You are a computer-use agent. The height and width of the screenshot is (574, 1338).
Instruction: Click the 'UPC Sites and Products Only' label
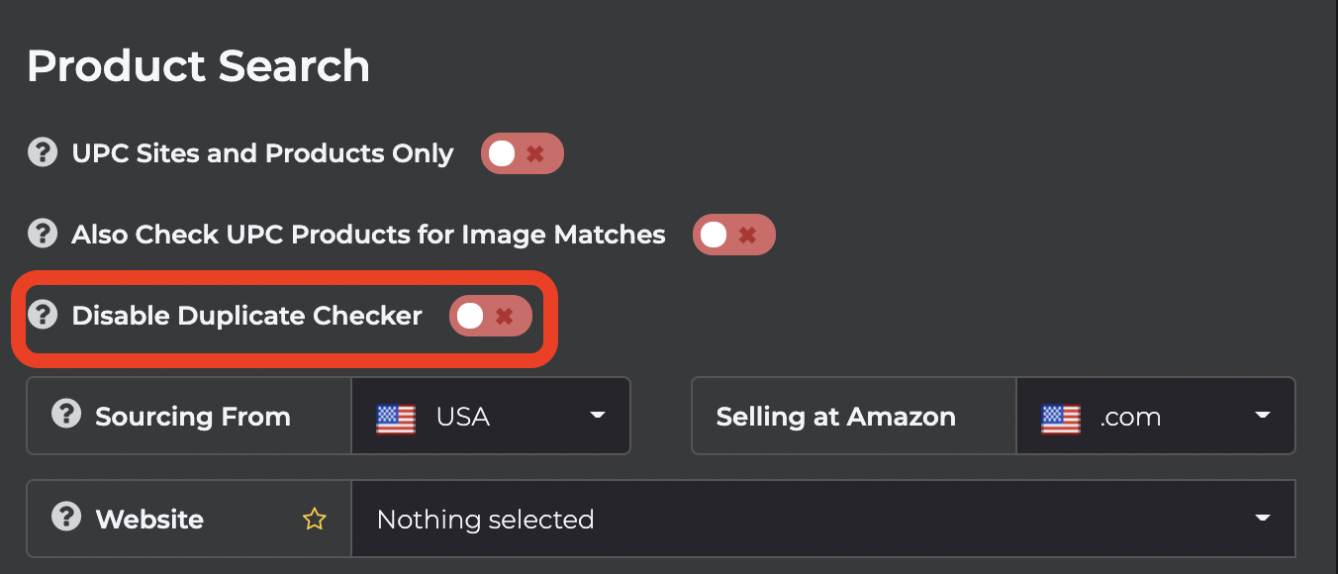pos(262,153)
